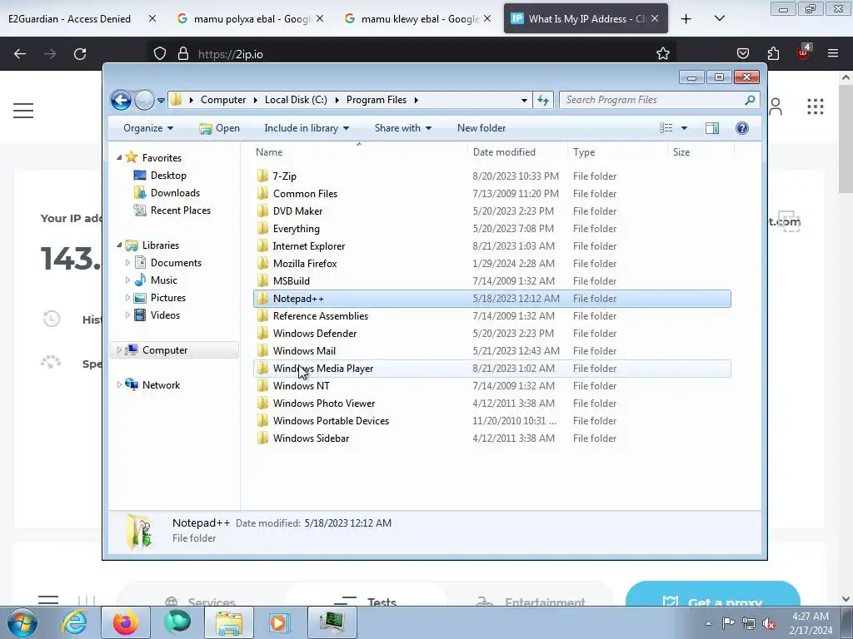The width and height of the screenshot is (853, 639).
Task: Select the DVD Maker folder icon
Action: click(262, 211)
